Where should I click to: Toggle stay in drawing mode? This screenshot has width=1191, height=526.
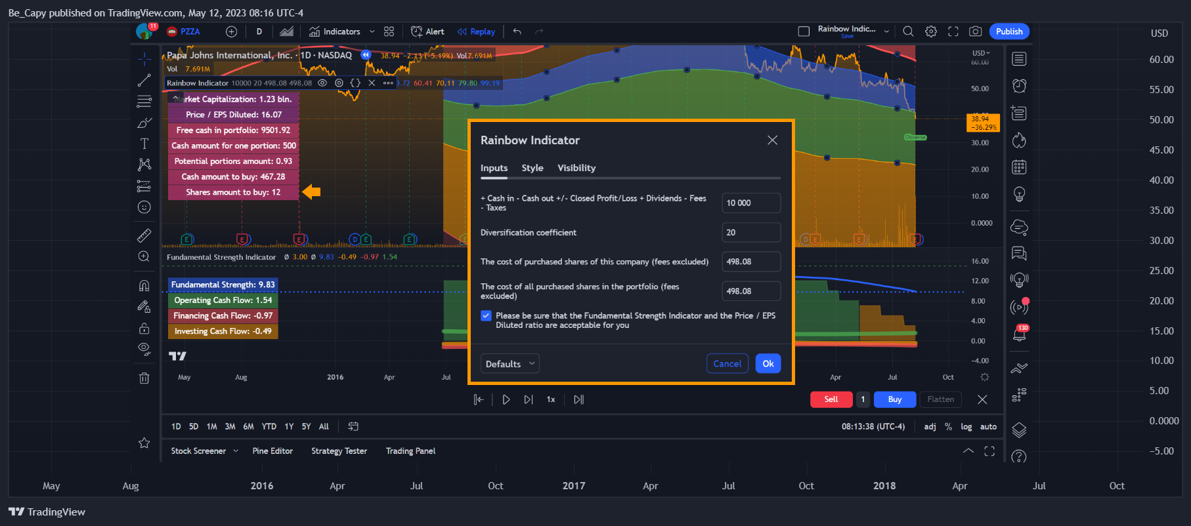(144, 306)
